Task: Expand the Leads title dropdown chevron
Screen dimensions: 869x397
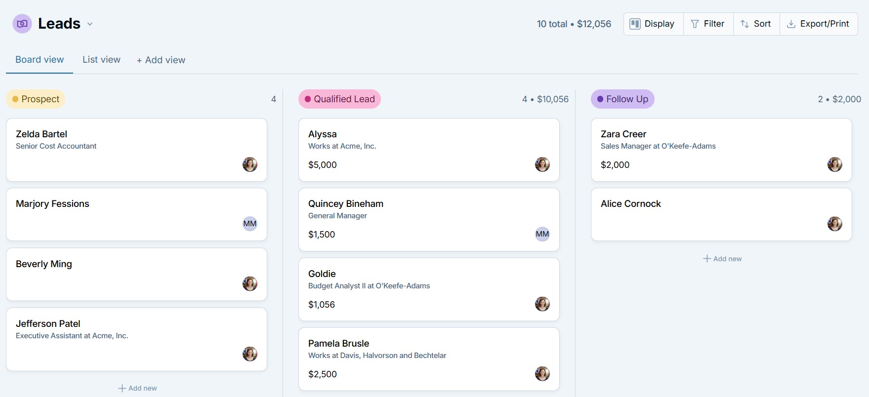Action: point(90,24)
